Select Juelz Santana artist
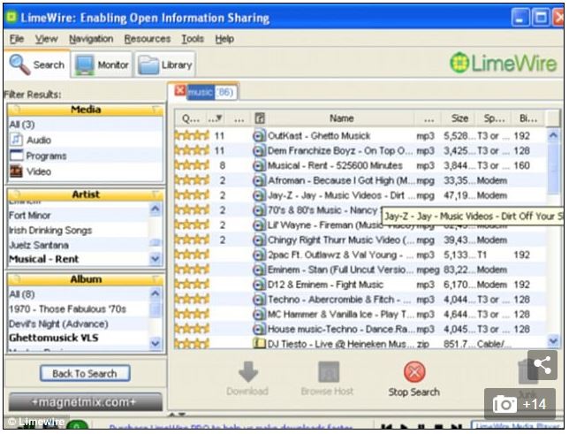 39,245
